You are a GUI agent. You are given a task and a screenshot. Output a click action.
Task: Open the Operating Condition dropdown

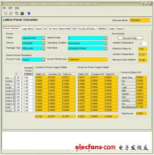pyautogui.click(x=87, y=43)
